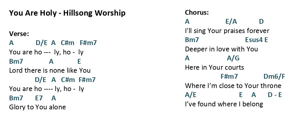This screenshot has width=307, height=128.
Task: Click the Bm7 chord in the chorus
Action: point(192,40)
